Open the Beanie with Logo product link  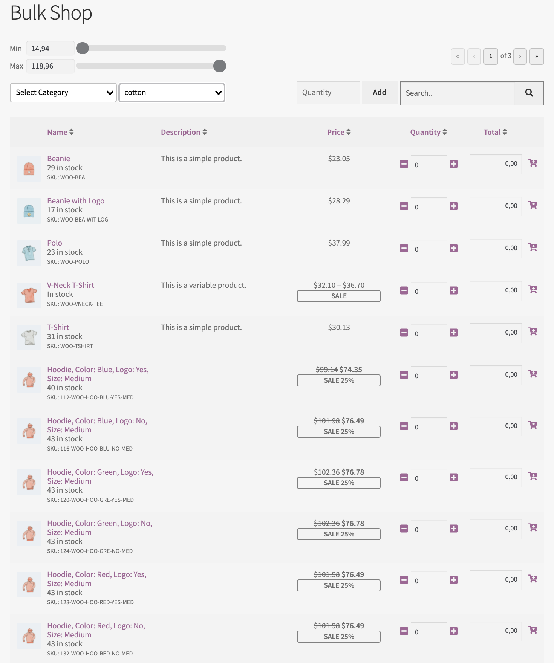click(x=76, y=201)
